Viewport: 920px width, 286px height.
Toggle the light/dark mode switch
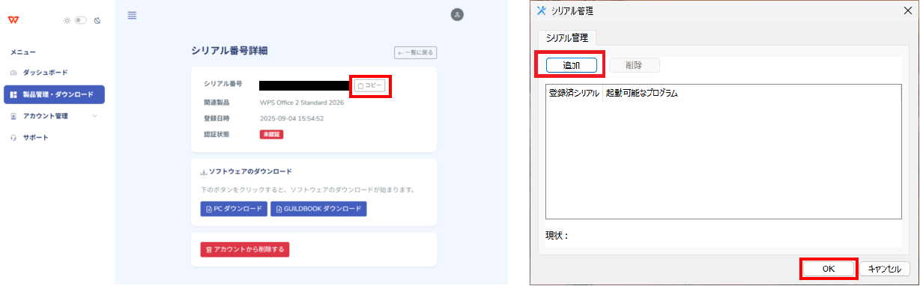[x=80, y=20]
